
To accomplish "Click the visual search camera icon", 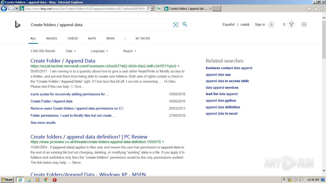I will tap(176, 25).
